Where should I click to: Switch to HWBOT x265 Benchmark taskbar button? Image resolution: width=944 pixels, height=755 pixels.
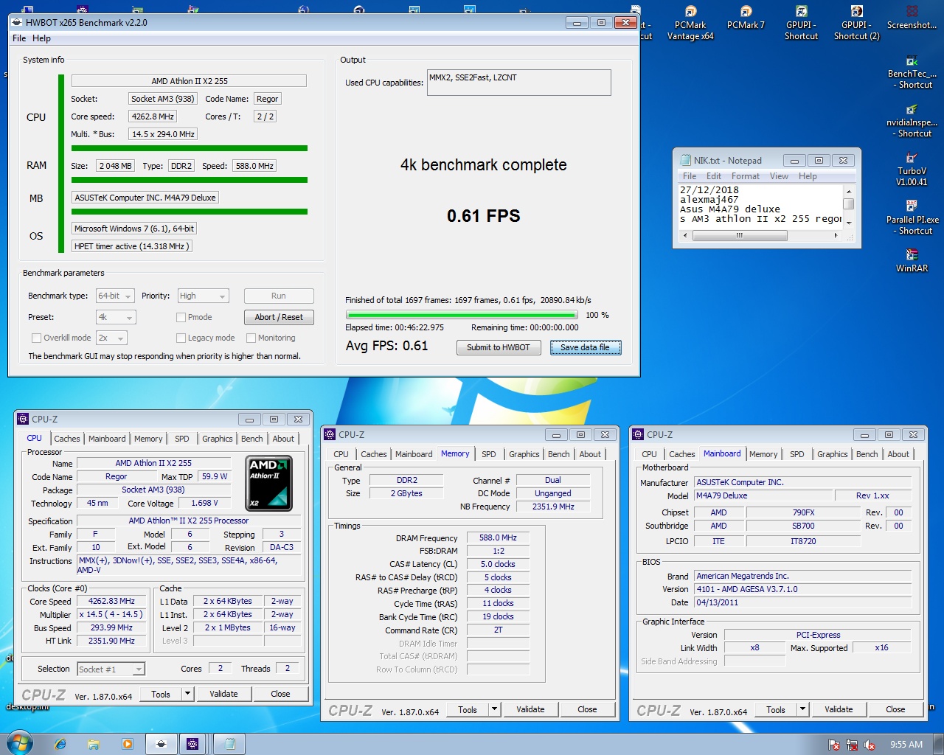pos(161,744)
